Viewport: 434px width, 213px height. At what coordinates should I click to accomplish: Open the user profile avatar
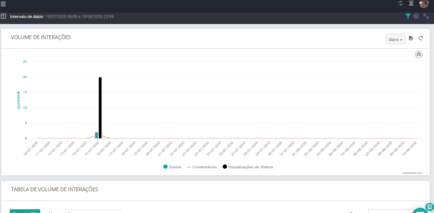[x=424, y=4]
